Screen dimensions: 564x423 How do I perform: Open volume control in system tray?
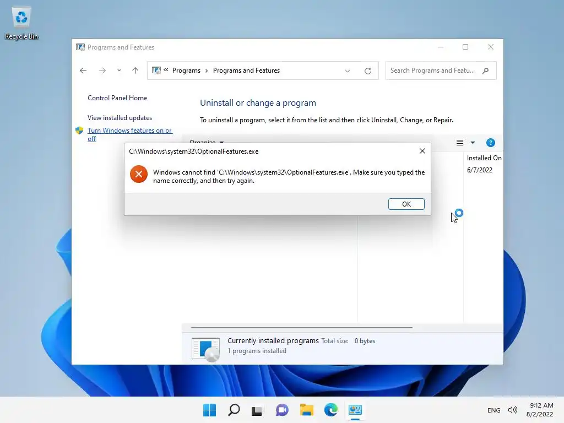pyautogui.click(x=513, y=410)
